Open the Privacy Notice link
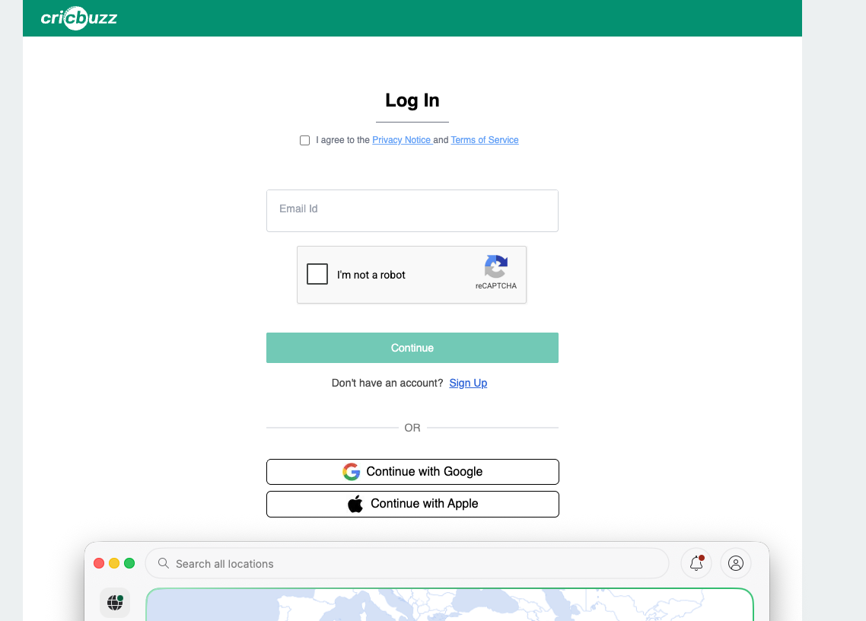Viewport: 866px width, 621px height. (x=402, y=140)
